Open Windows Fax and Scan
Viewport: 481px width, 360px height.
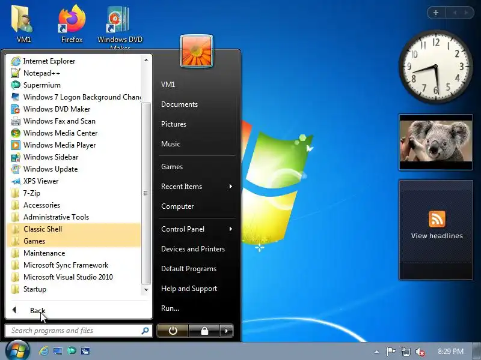coord(73,121)
